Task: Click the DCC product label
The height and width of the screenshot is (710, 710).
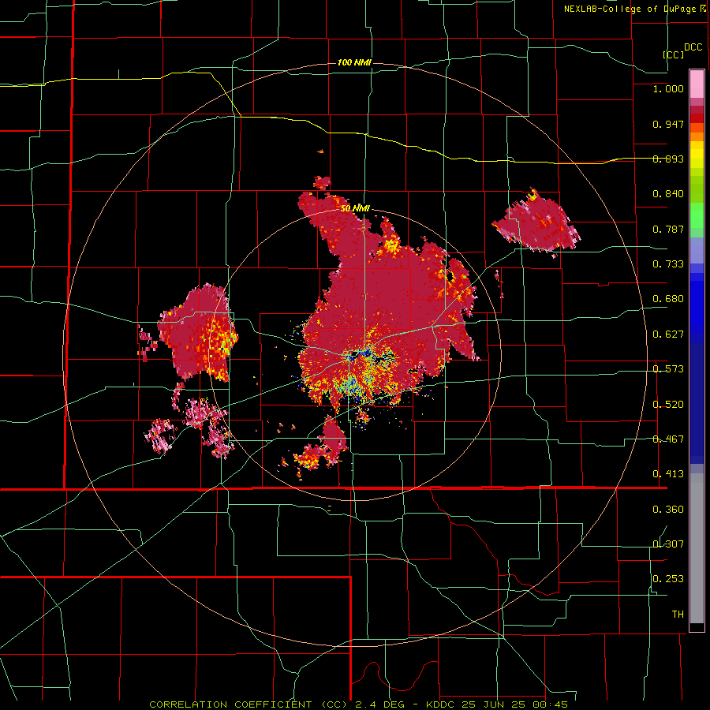Action: click(693, 47)
